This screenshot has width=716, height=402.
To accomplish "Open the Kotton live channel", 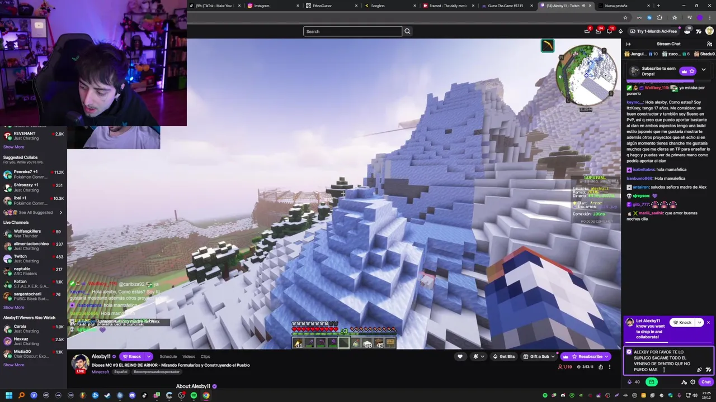I will tap(33, 284).
